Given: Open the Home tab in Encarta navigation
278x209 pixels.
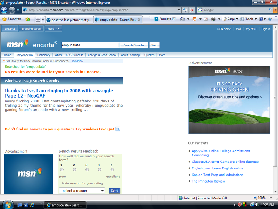Looking at the screenshot, I should (7, 55).
